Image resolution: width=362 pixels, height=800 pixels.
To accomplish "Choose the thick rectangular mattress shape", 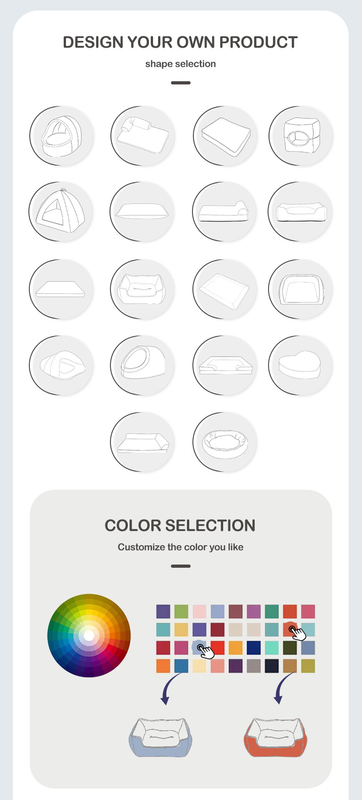I will click(225, 136).
